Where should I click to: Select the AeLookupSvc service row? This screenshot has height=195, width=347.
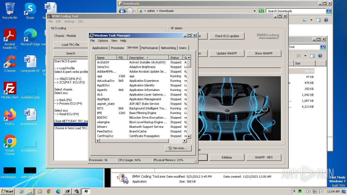point(141,81)
